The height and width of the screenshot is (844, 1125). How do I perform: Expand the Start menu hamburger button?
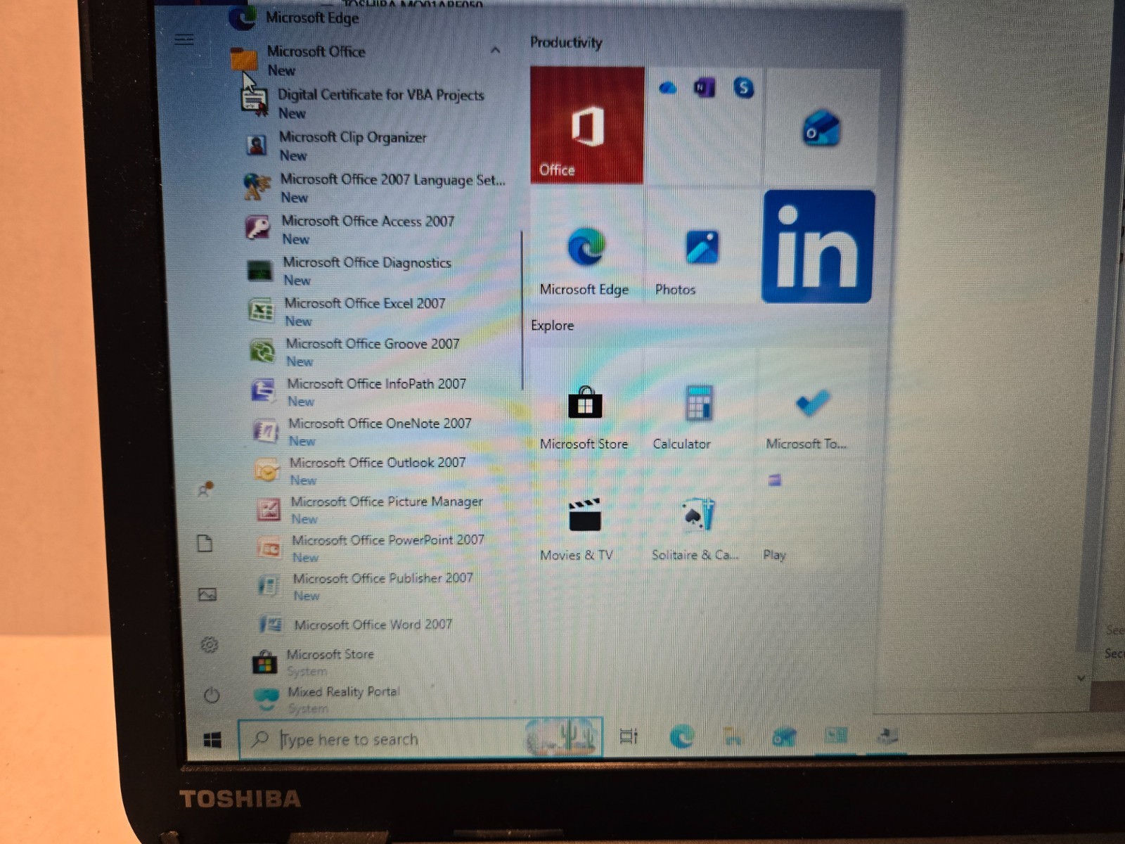pyautogui.click(x=184, y=39)
